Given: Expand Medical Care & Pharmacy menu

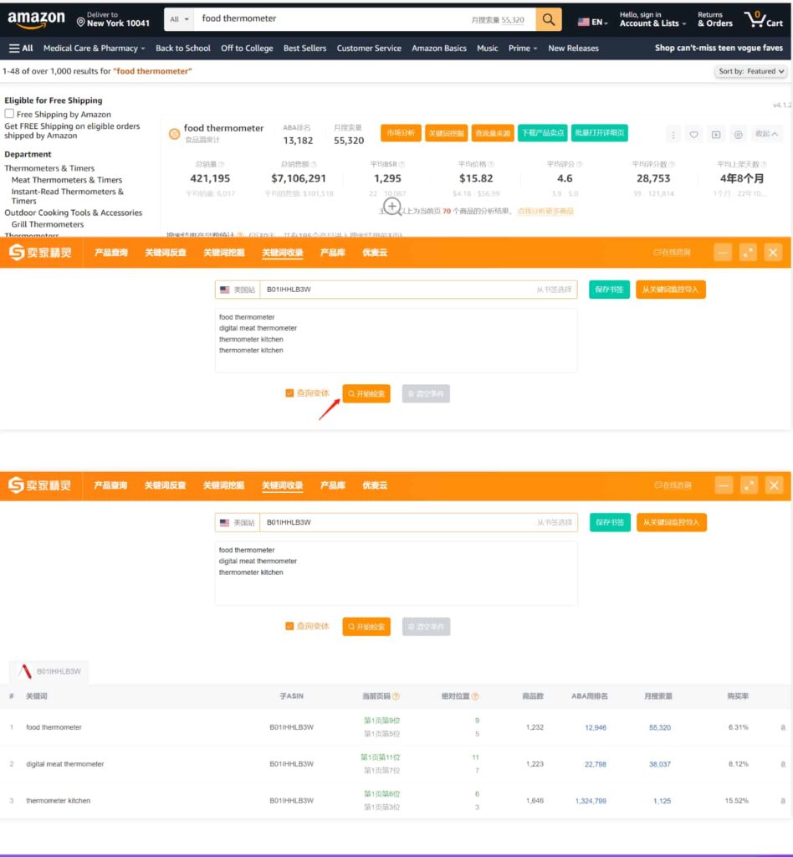Looking at the screenshot, I should [94, 48].
